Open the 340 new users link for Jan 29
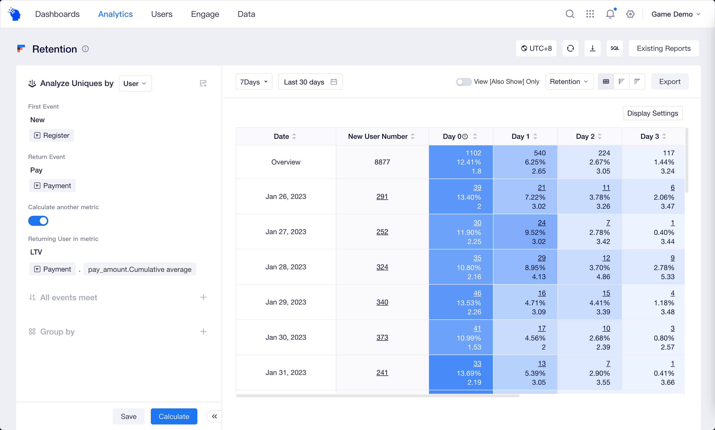 [382, 302]
